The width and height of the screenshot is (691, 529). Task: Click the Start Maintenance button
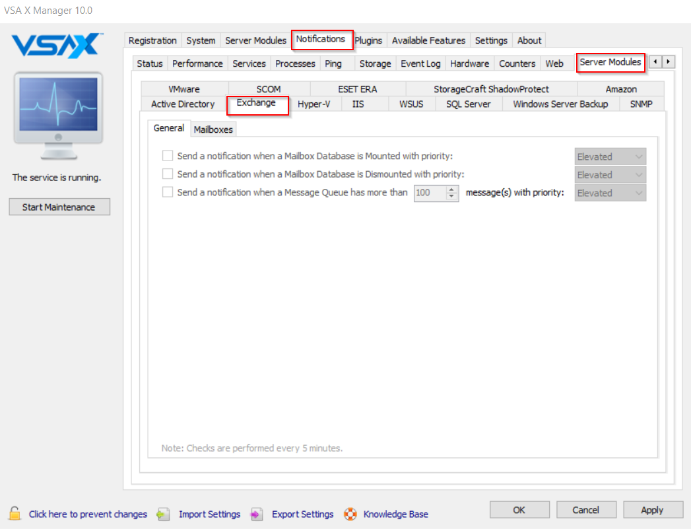pyautogui.click(x=59, y=207)
